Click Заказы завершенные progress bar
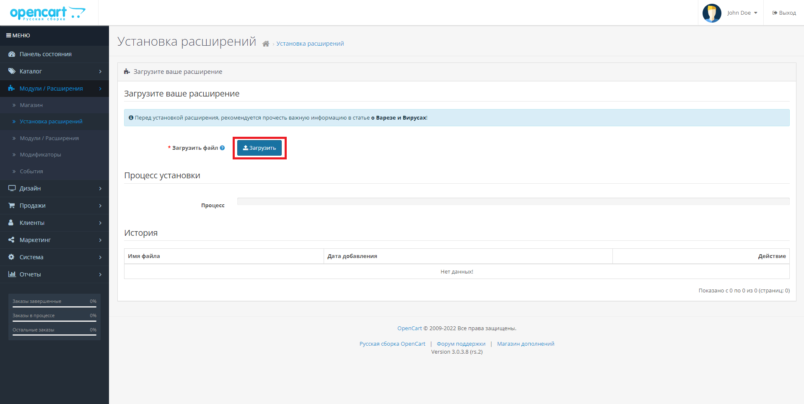The height and width of the screenshot is (404, 804). (x=54, y=307)
